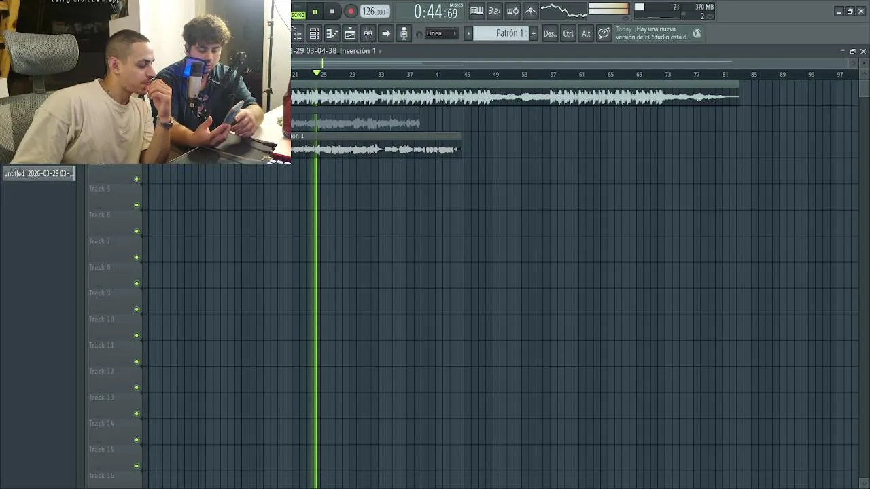Select the Track 14 label

[x=101, y=423]
